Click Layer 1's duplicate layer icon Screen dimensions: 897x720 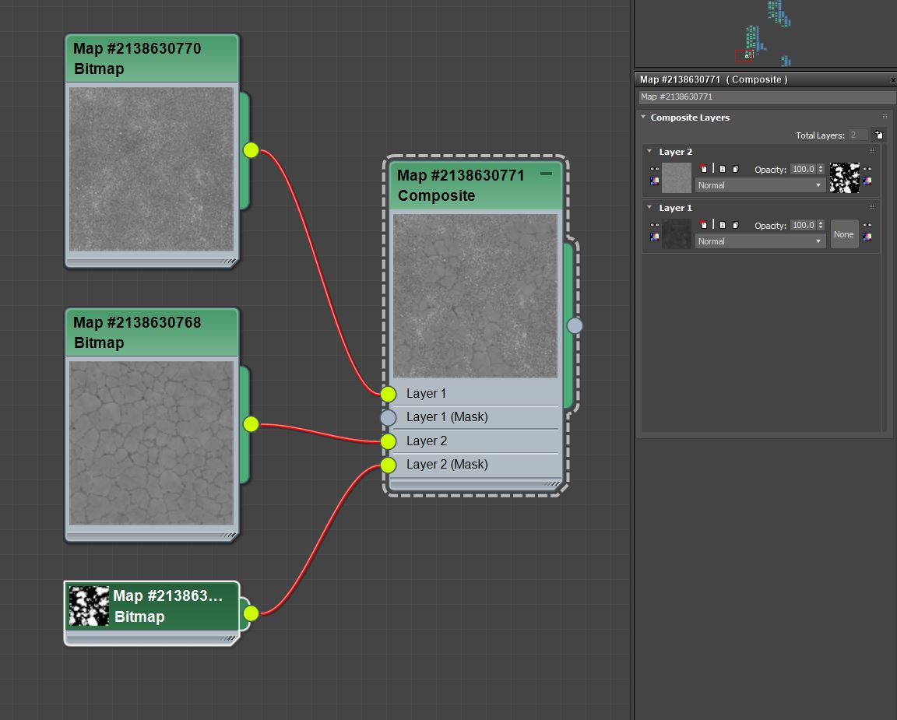734,225
